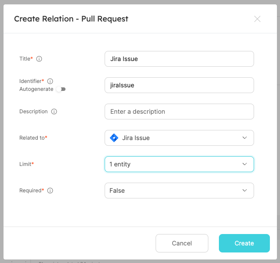Click the chevron arrow in Required field
This screenshot has height=263, width=280.
coord(245,191)
